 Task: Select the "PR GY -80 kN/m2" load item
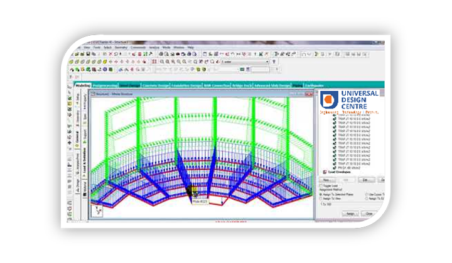[x=349, y=168]
